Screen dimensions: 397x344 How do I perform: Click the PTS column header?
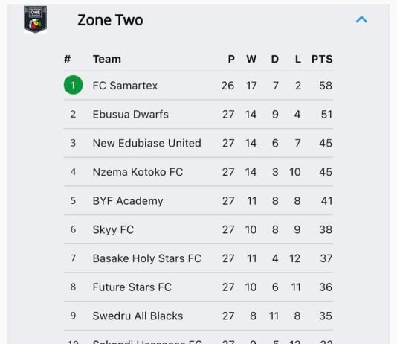point(322,59)
